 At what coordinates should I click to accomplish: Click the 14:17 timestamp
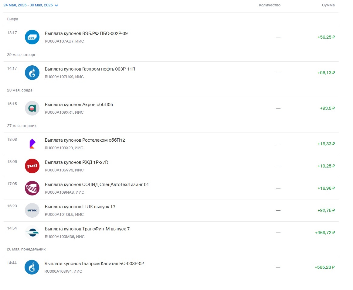point(12,69)
